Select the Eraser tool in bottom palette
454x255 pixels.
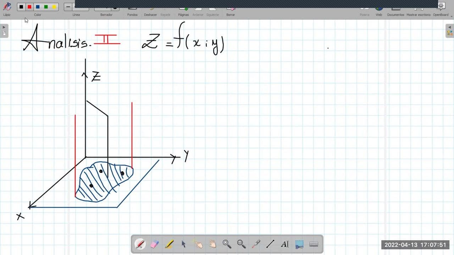pyautogui.click(x=155, y=244)
